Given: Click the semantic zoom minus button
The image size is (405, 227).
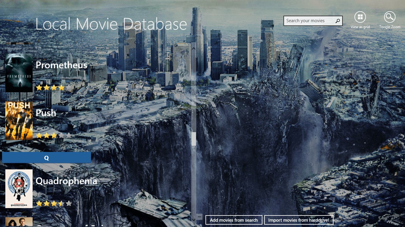Looking at the screenshot, I should tap(200, 217).
